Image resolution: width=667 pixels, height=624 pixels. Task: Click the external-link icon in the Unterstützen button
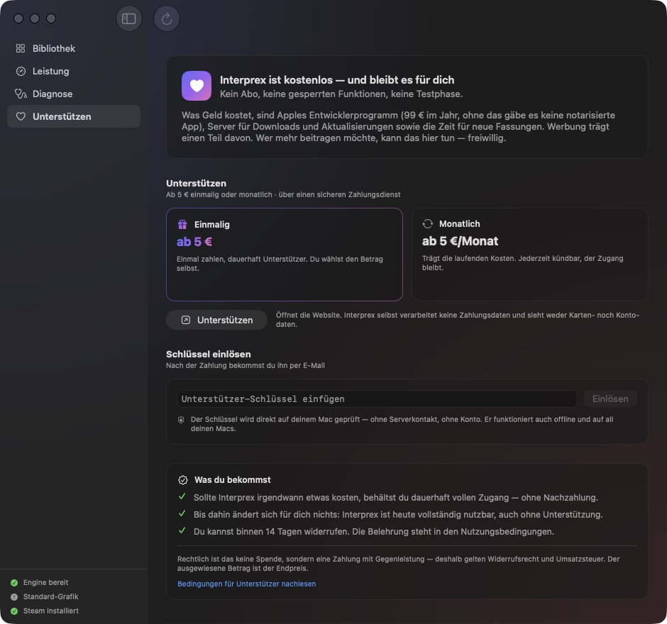click(186, 320)
